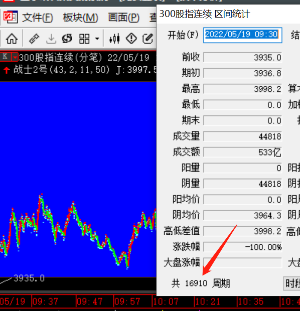Click the 战士2号(43,2,11,50) indicator label
This screenshot has width=300, height=311.
pos(62,70)
